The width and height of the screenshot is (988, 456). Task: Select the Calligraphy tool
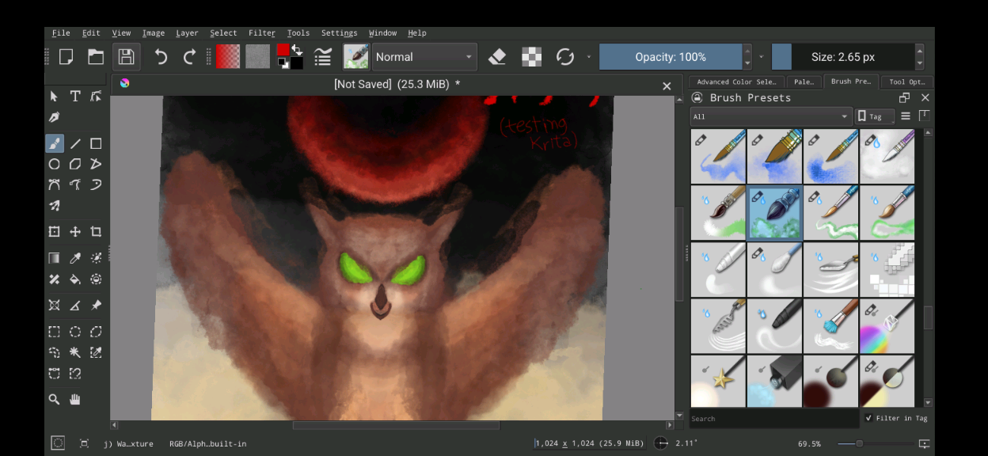click(55, 116)
